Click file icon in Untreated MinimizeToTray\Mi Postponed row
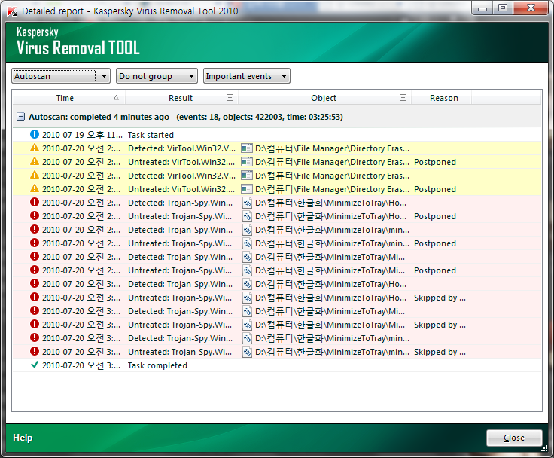 pos(247,270)
